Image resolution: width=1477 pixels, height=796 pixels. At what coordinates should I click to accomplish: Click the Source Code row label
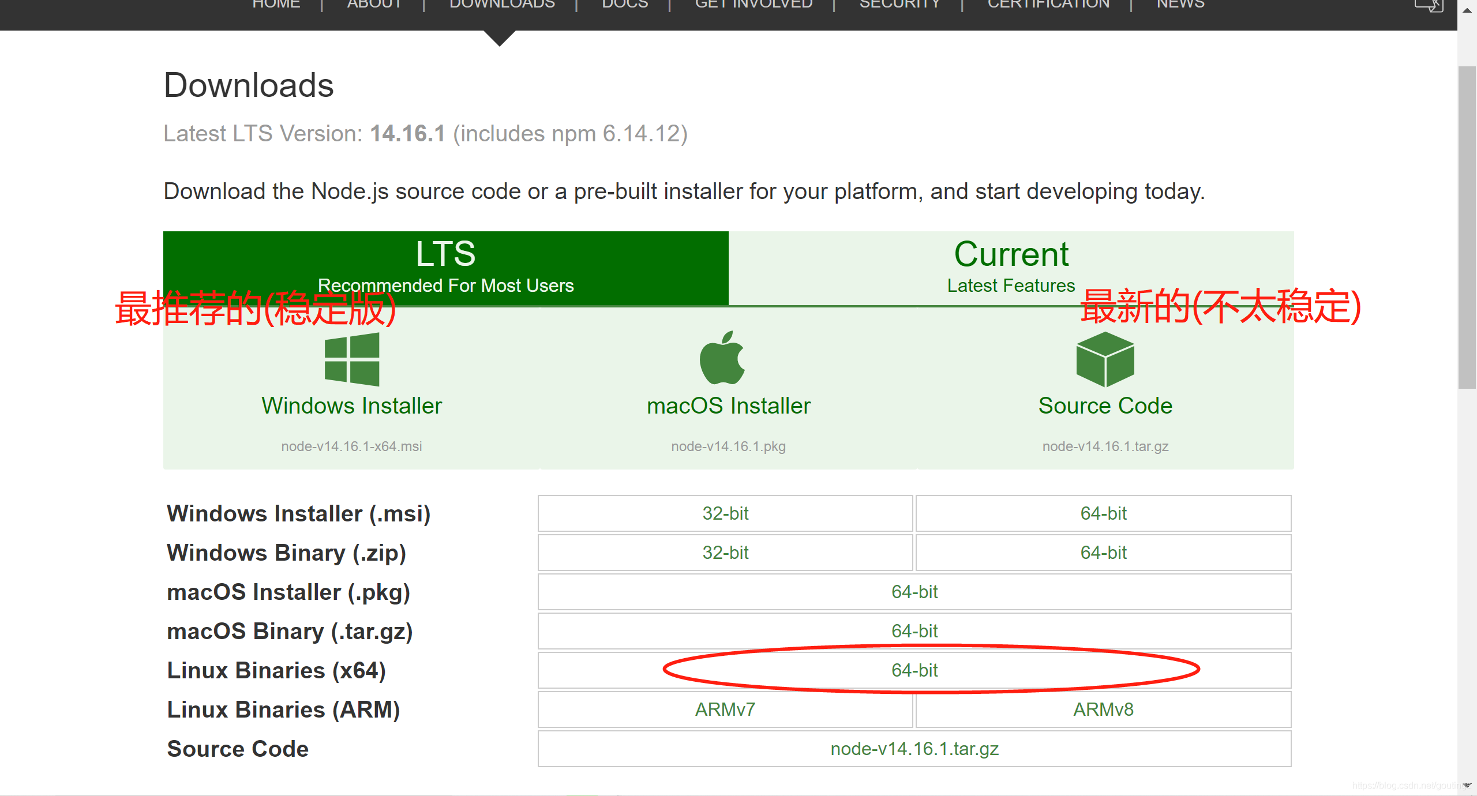point(238,749)
